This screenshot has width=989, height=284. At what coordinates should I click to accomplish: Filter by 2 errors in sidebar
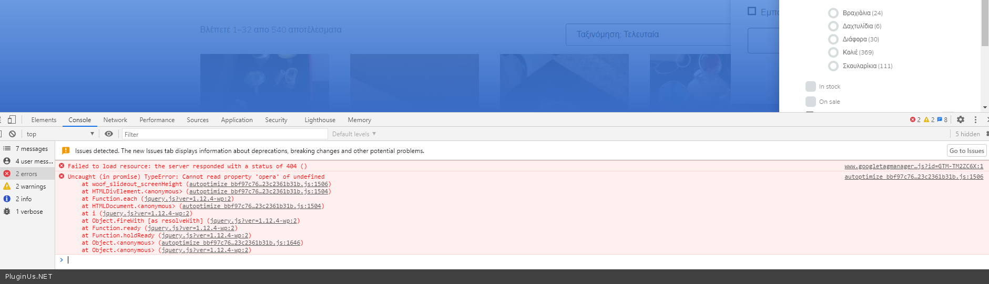pos(27,174)
